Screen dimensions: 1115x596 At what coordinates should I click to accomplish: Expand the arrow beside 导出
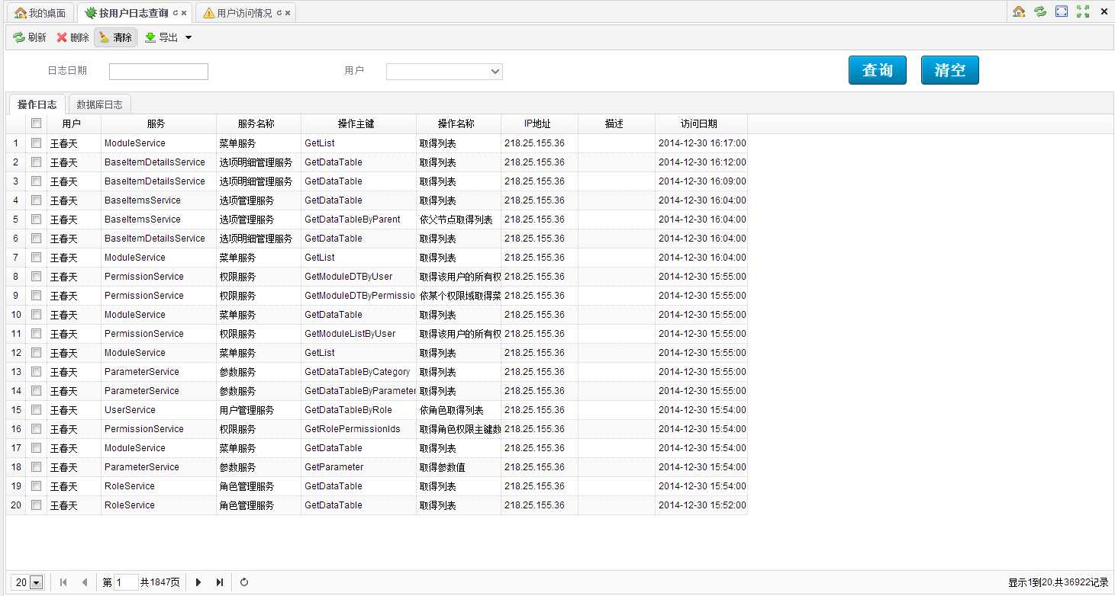coord(189,37)
